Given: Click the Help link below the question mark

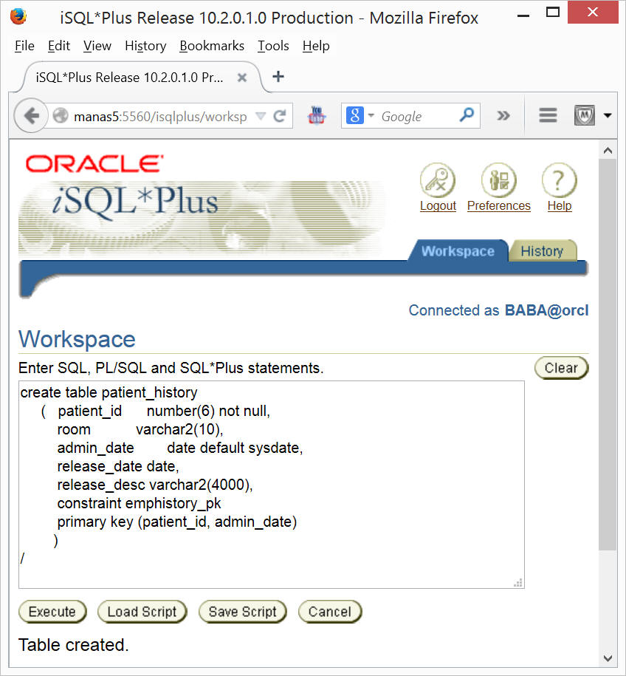Looking at the screenshot, I should [560, 206].
